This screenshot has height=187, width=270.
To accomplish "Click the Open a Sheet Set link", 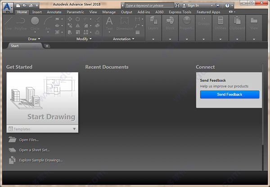I will 34,150.
